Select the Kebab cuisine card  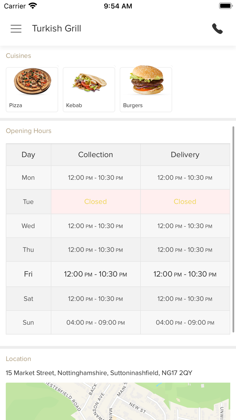(89, 89)
